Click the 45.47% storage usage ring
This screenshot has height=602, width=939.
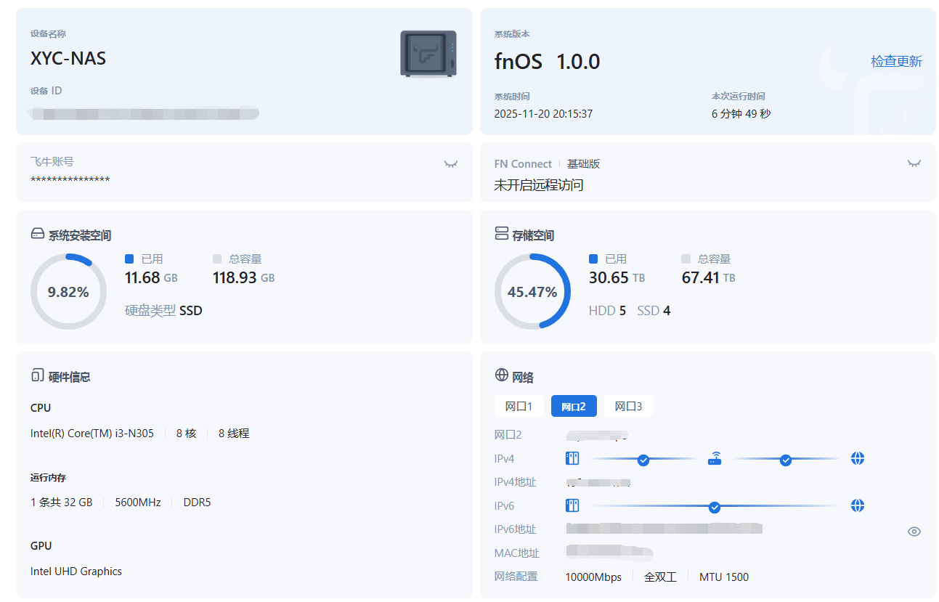click(532, 292)
